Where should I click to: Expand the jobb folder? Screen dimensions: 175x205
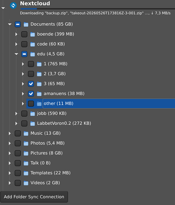[16, 113]
